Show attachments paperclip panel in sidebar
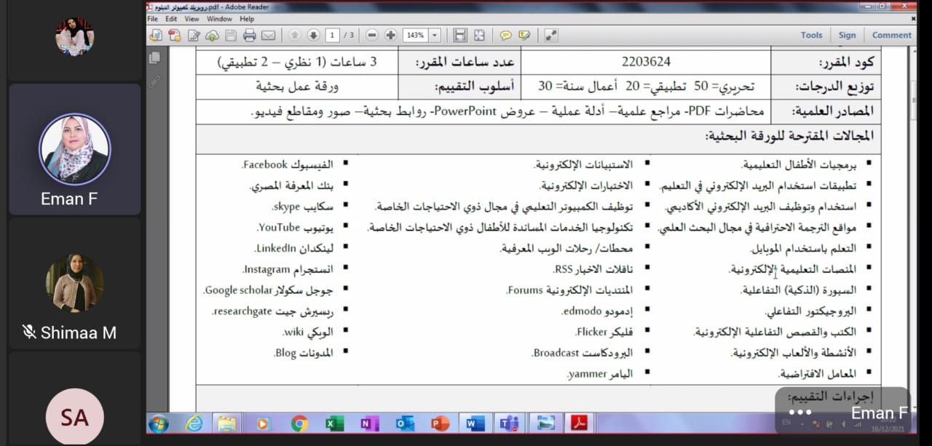 coord(154,81)
